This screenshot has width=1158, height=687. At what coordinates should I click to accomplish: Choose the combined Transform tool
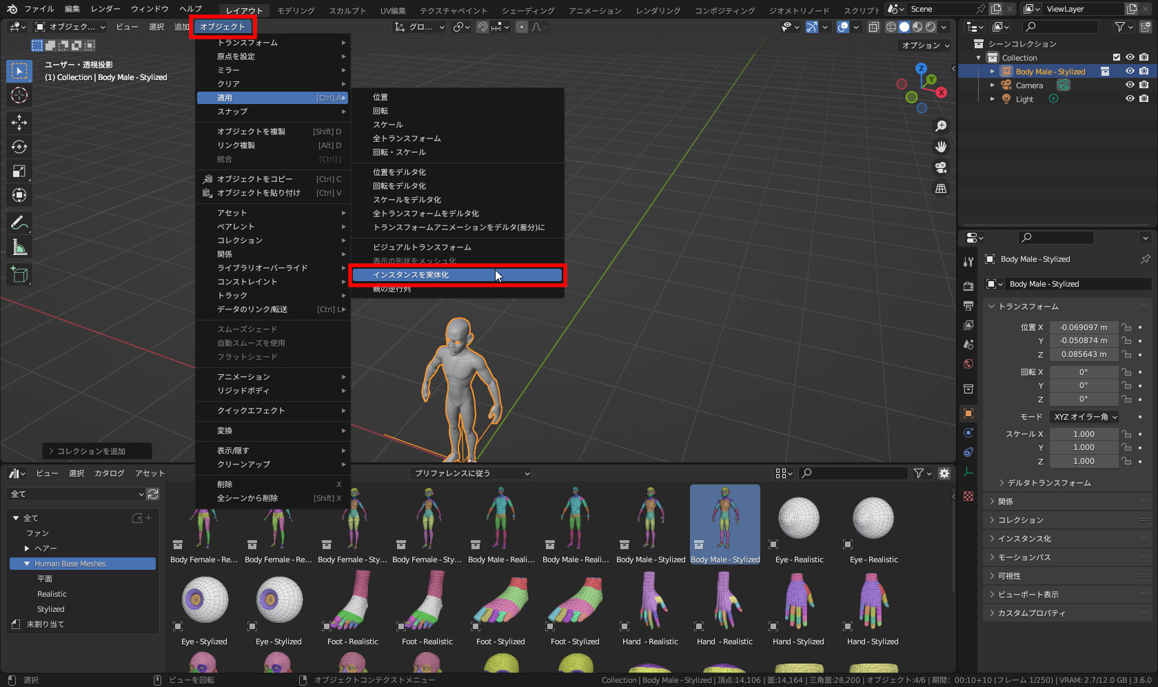click(x=19, y=195)
